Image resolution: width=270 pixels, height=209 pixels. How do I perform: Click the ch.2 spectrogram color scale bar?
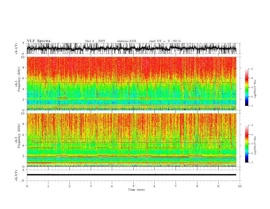click(x=246, y=144)
